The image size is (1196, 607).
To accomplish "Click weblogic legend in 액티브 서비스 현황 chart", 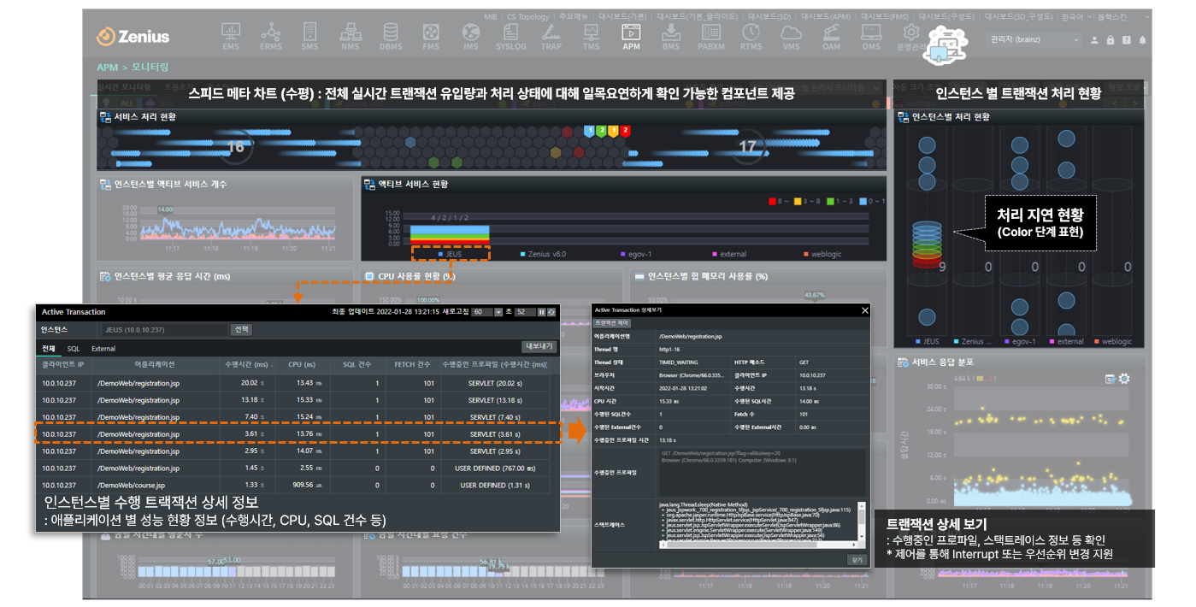I will [x=822, y=254].
